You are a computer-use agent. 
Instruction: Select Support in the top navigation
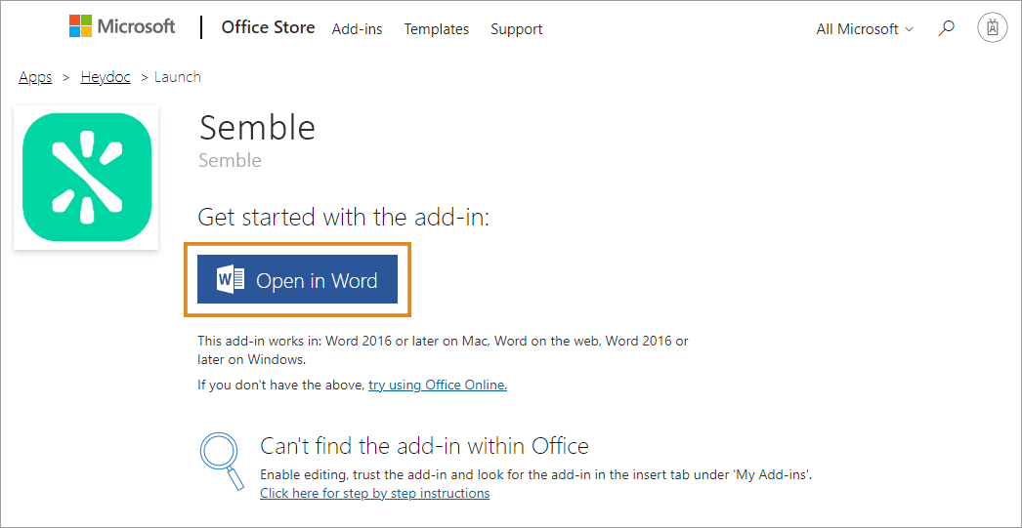(516, 29)
